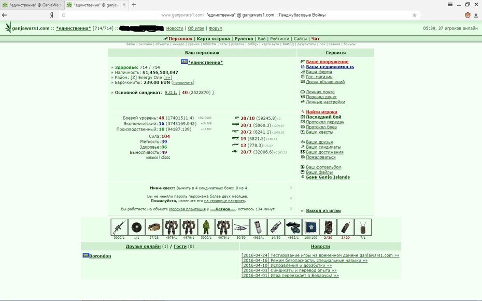Open syndicate S.O.L. link

pos(171,92)
